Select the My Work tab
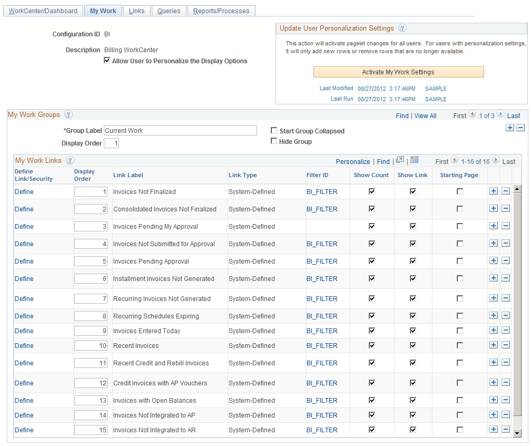531x446 pixels. [x=103, y=11]
